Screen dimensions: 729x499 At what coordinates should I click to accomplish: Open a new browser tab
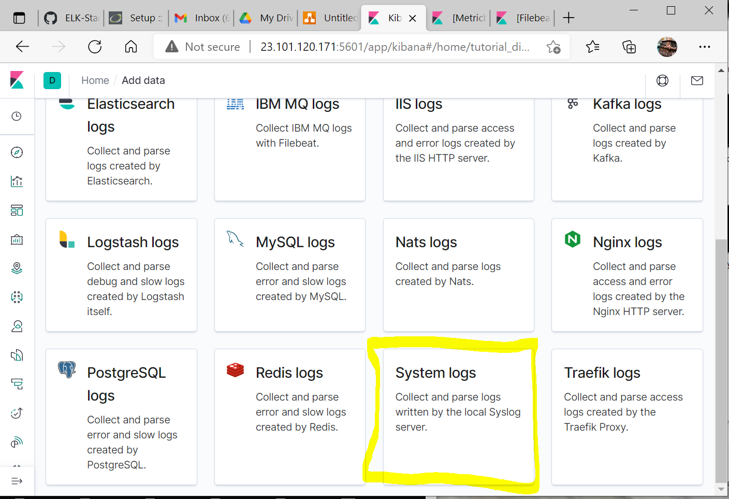pyautogui.click(x=568, y=18)
